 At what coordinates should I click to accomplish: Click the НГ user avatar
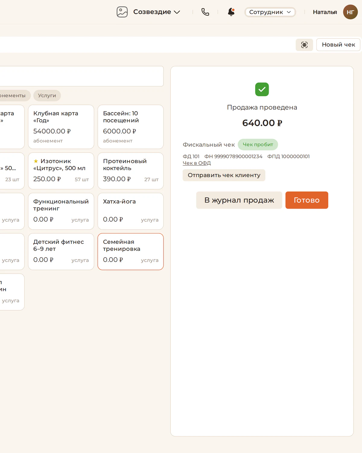pyautogui.click(x=350, y=12)
